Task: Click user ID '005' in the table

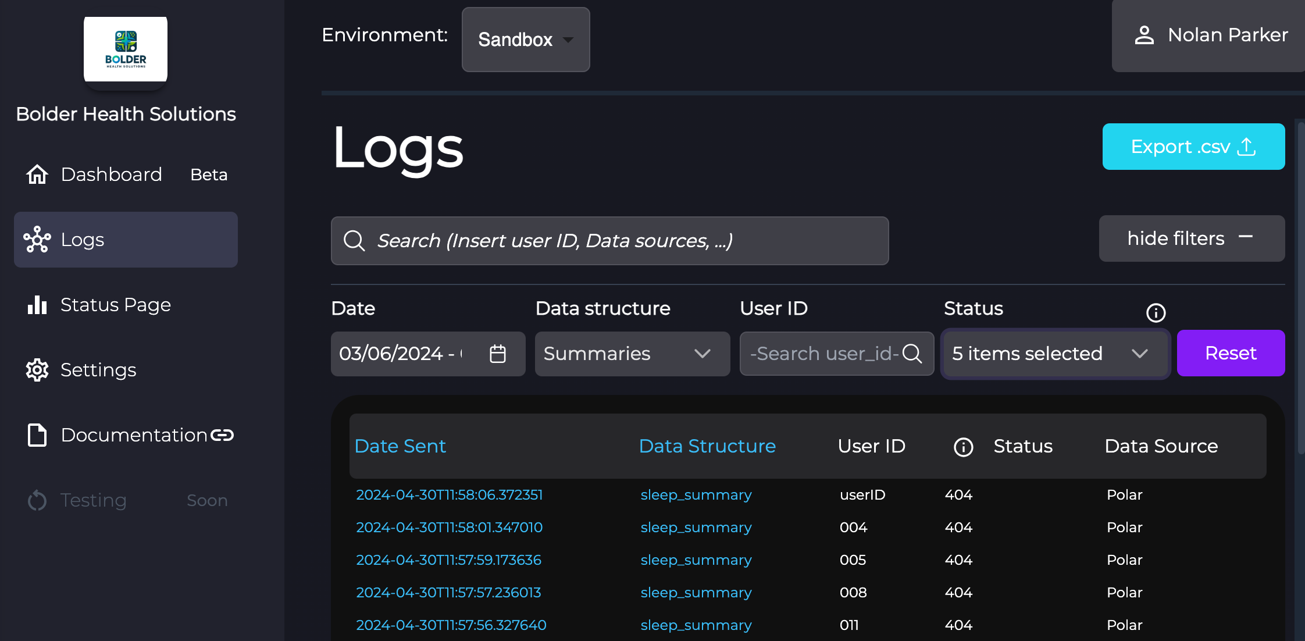Action: coord(853,560)
